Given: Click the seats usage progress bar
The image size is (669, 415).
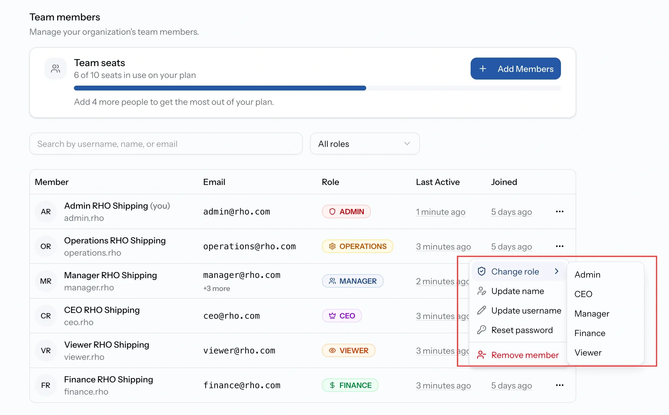Looking at the screenshot, I should click(317, 88).
